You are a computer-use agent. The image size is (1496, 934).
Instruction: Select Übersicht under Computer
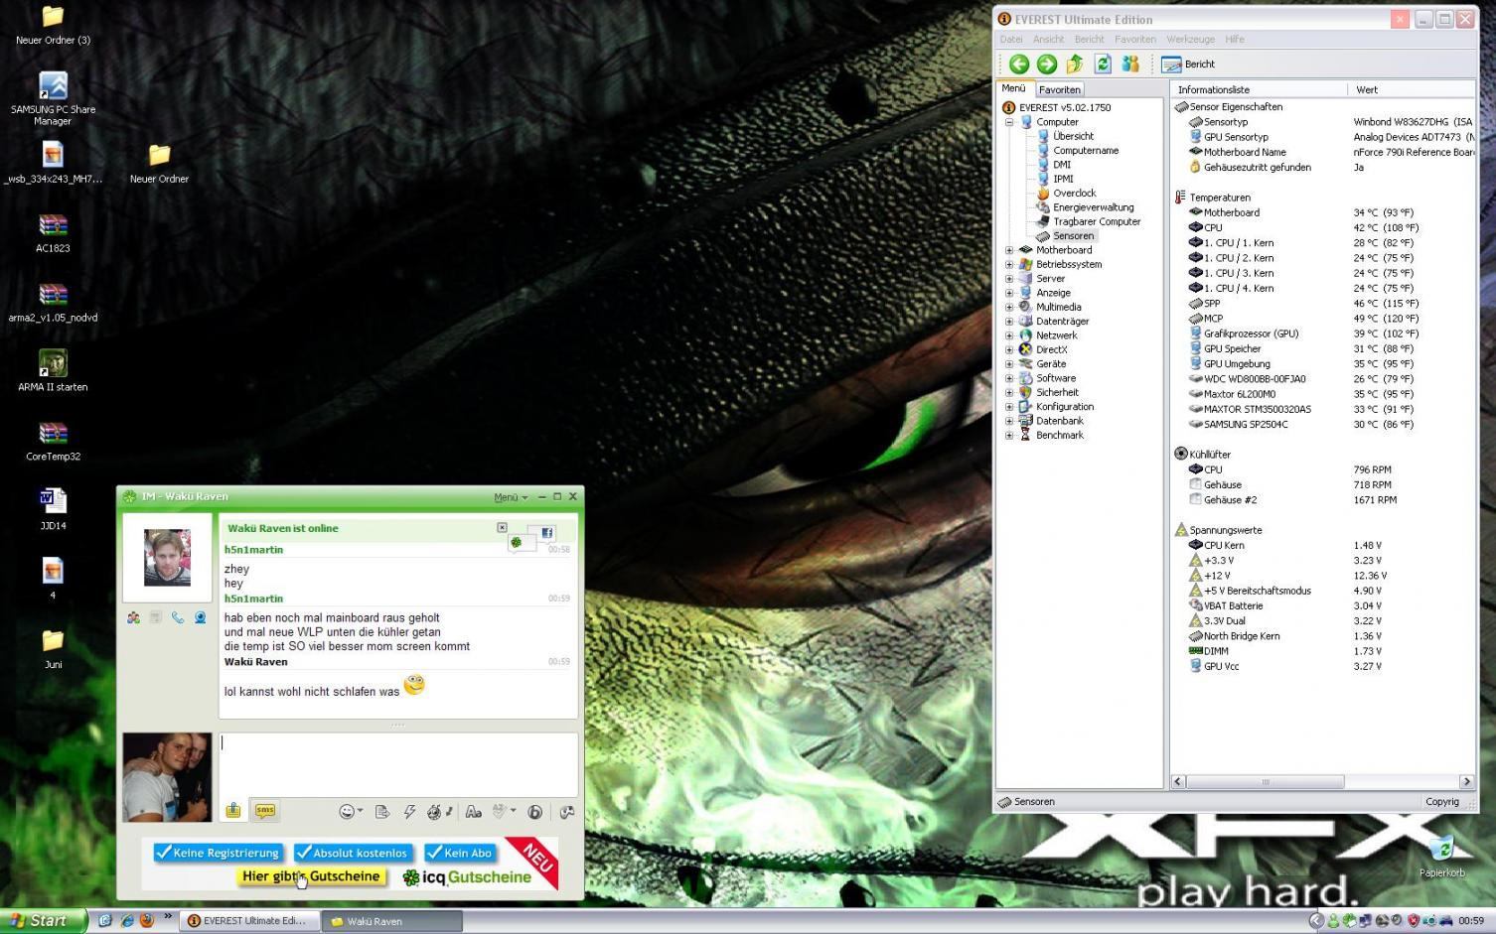[x=1073, y=136]
